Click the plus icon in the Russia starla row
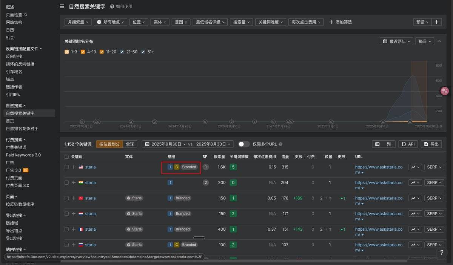The height and width of the screenshot is (265, 453). click(74, 245)
